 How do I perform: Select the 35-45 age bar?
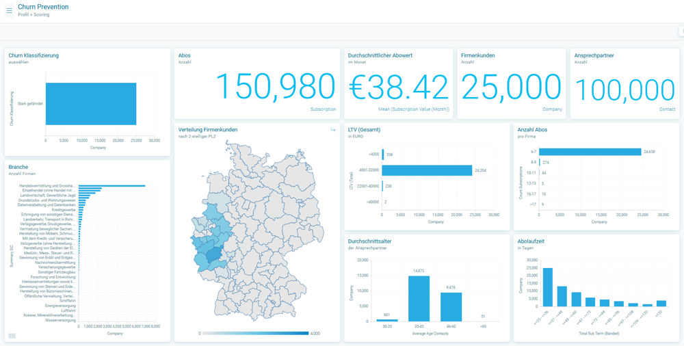coord(419,298)
